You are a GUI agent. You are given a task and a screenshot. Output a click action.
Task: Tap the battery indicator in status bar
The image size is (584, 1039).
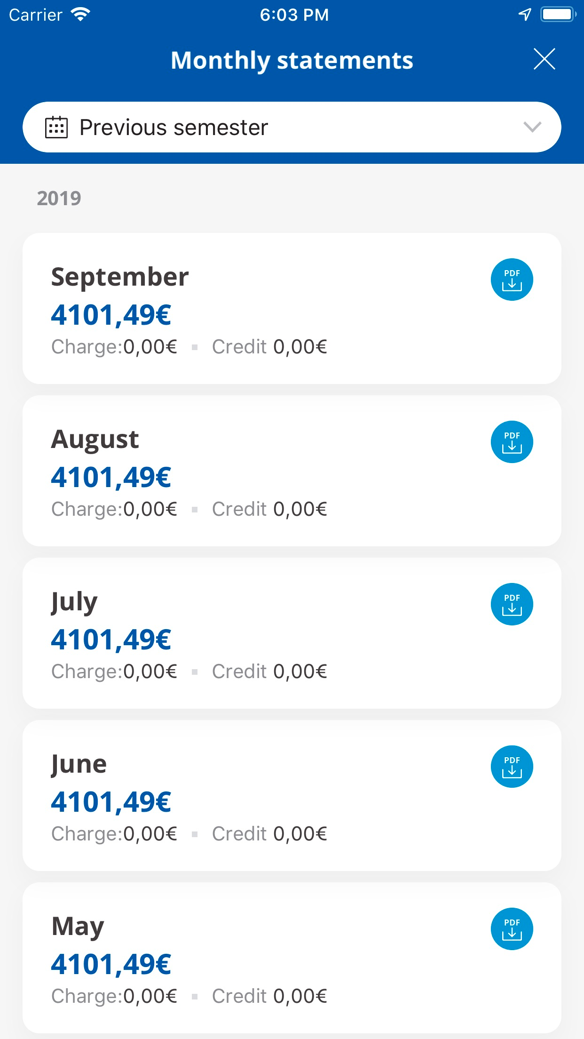pyautogui.click(x=558, y=15)
